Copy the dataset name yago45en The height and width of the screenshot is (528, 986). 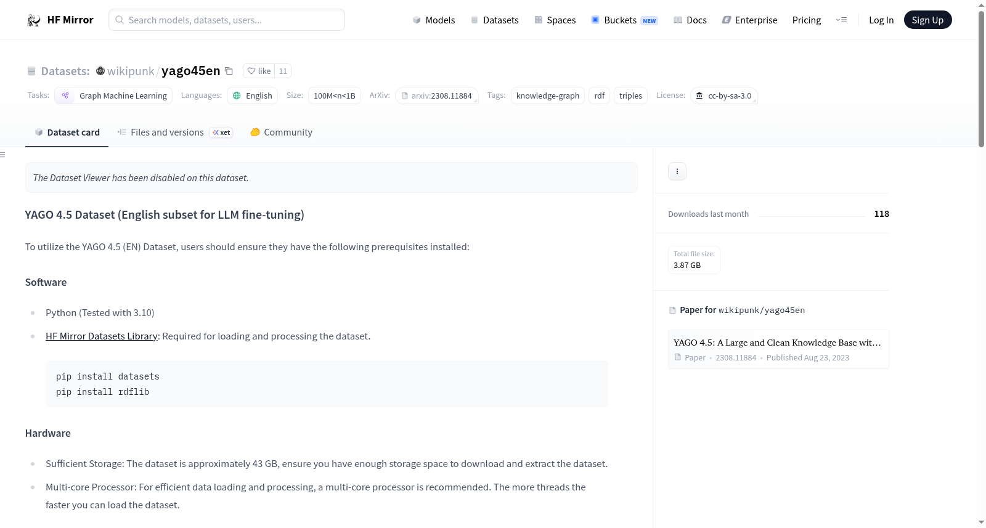tap(229, 71)
